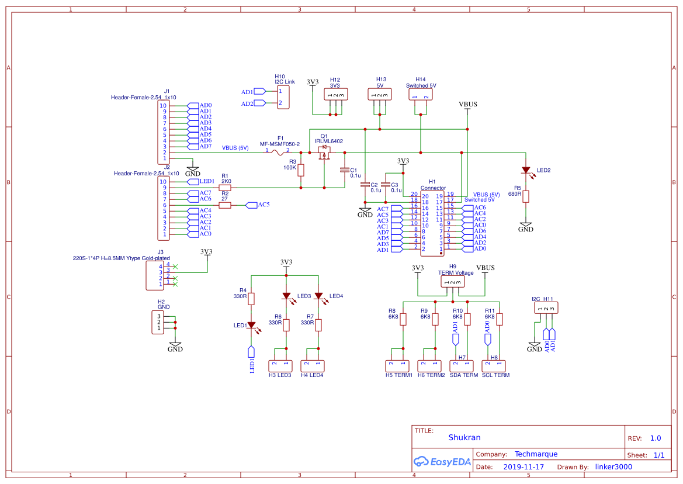Click the date 2019-11-17 field
Image resolution: width=683 pixels, height=484 pixels.
[x=522, y=466]
